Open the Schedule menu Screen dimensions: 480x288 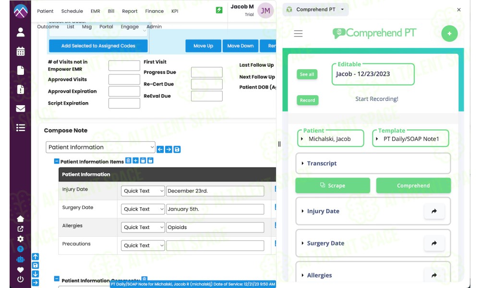[72, 11]
